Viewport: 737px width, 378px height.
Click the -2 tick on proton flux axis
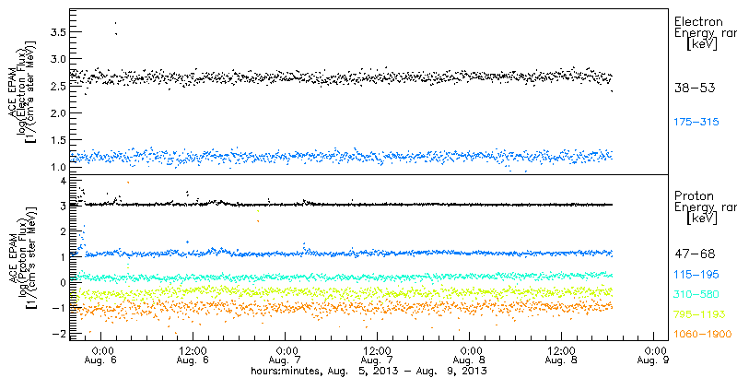point(58,333)
